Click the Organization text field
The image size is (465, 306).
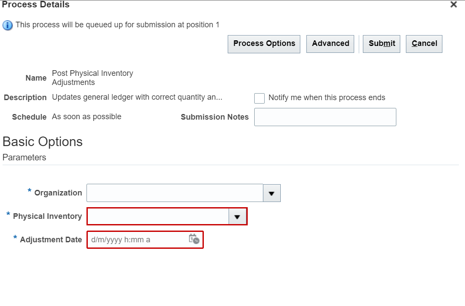[x=174, y=193]
